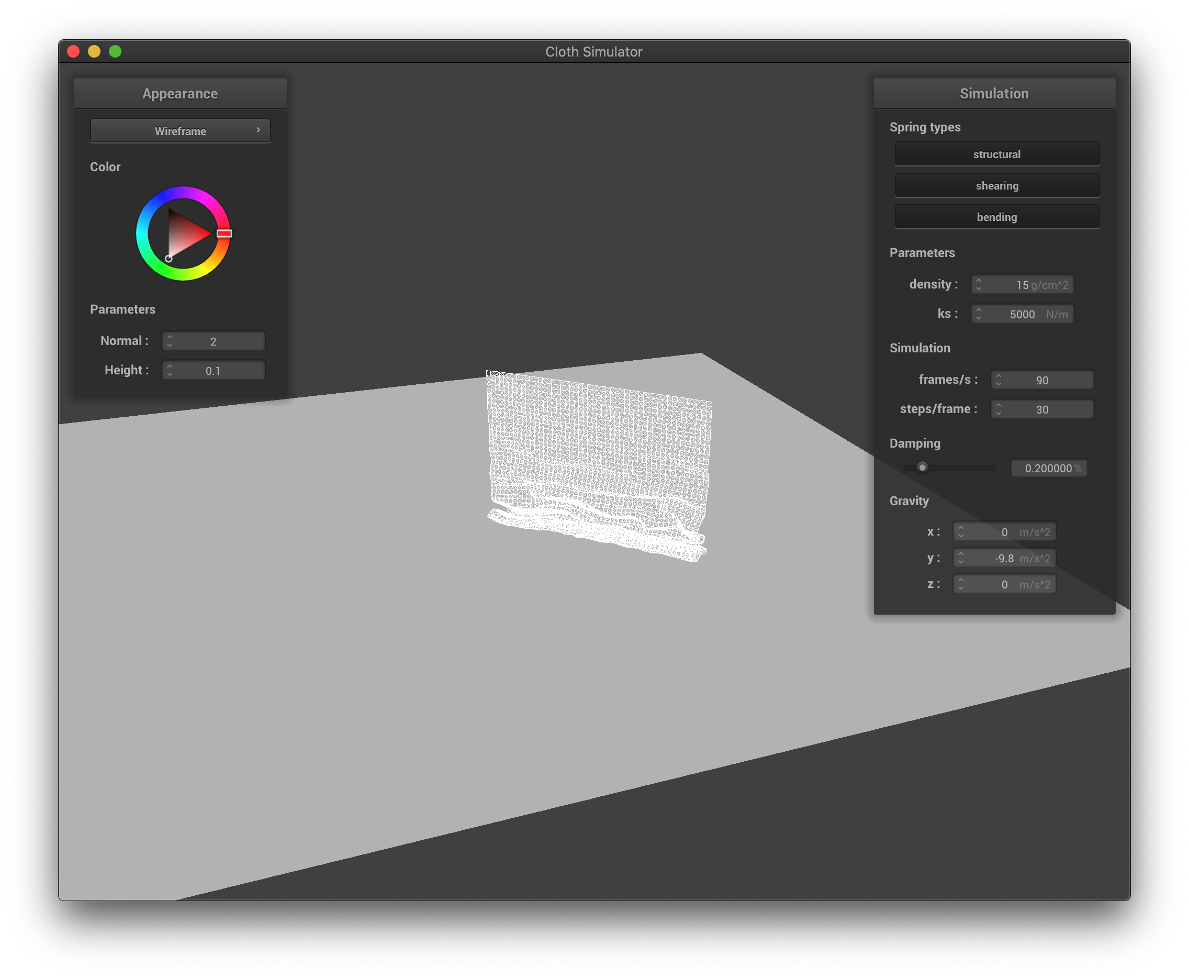The image size is (1189, 978).
Task: Click the density stepper arrows
Action: coord(979,284)
